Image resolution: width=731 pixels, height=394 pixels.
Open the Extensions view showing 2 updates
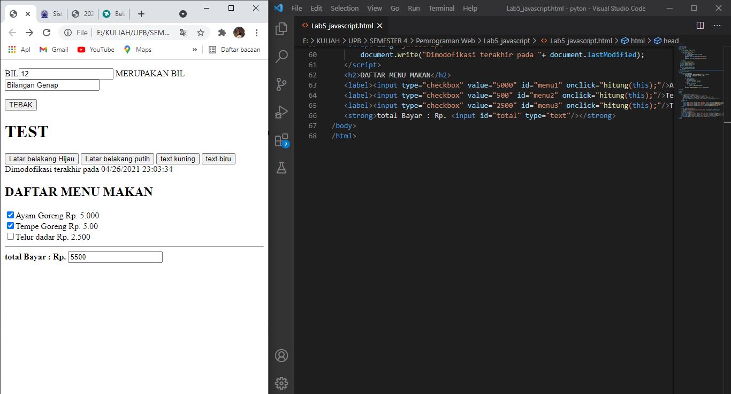281,139
